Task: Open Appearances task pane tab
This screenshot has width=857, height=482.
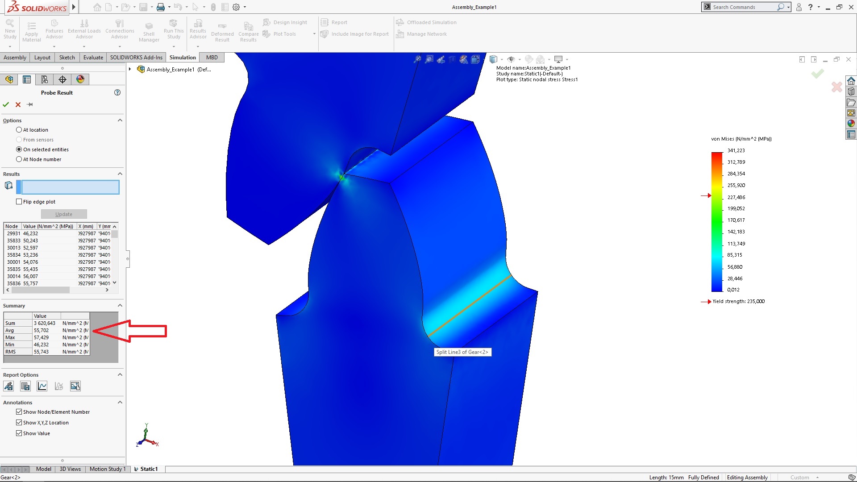Action: 851,124
